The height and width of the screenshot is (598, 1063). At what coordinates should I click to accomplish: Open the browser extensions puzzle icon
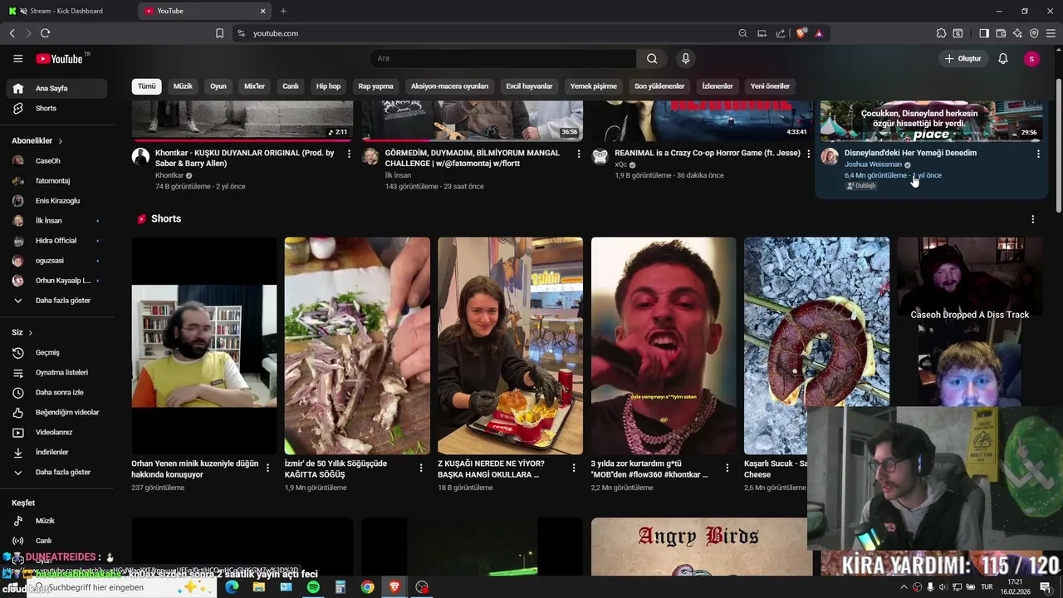tap(941, 33)
